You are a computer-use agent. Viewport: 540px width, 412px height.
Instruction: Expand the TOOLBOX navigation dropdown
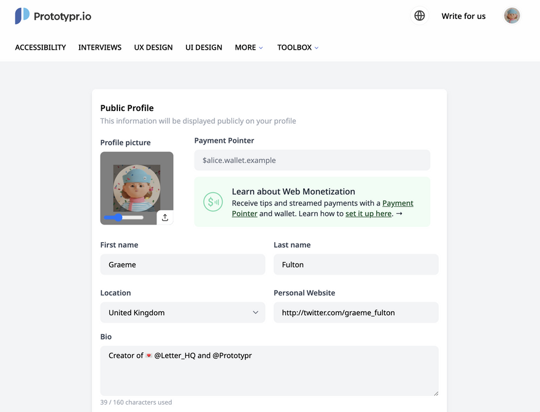pyautogui.click(x=298, y=47)
